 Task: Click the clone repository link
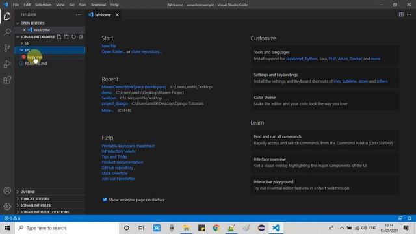pos(146,52)
